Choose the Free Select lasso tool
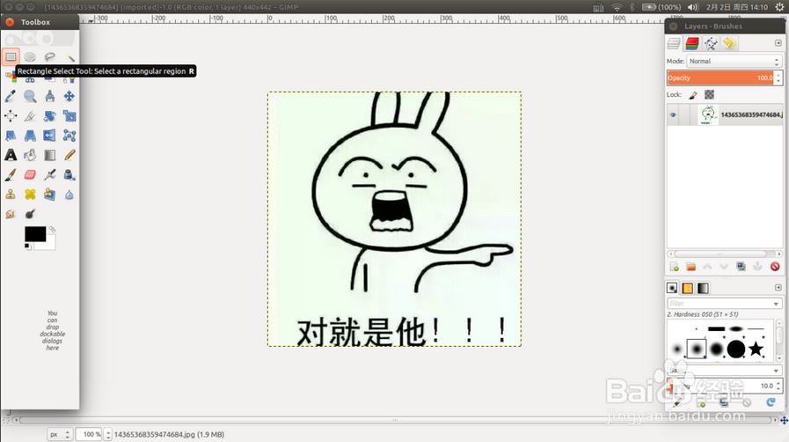The height and width of the screenshot is (442, 789). [x=49, y=57]
